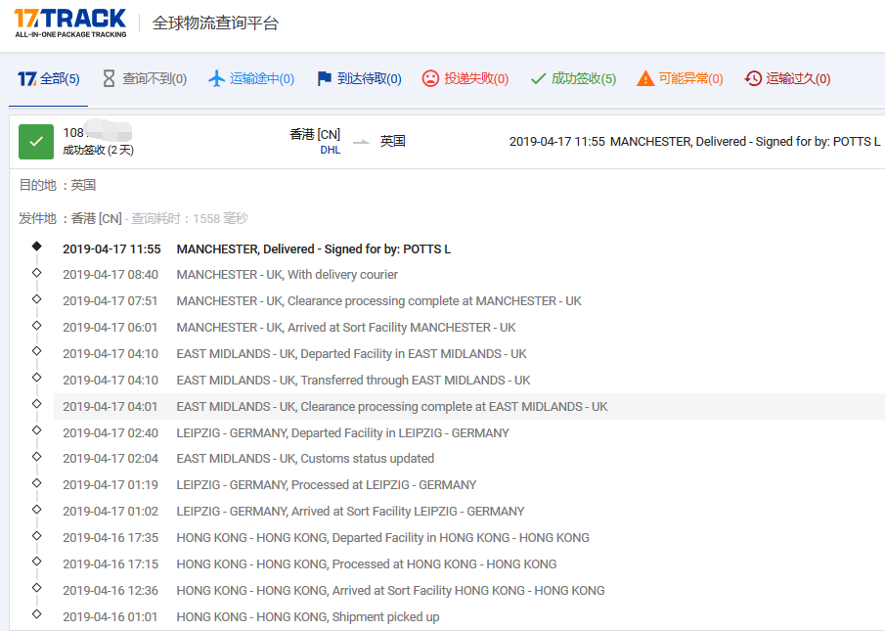Click the clock 运输过久 icon

pyautogui.click(x=753, y=79)
